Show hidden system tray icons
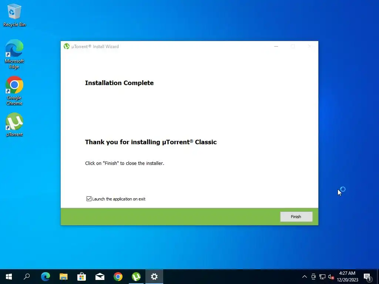This screenshot has height=284, width=379. point(305,277)
